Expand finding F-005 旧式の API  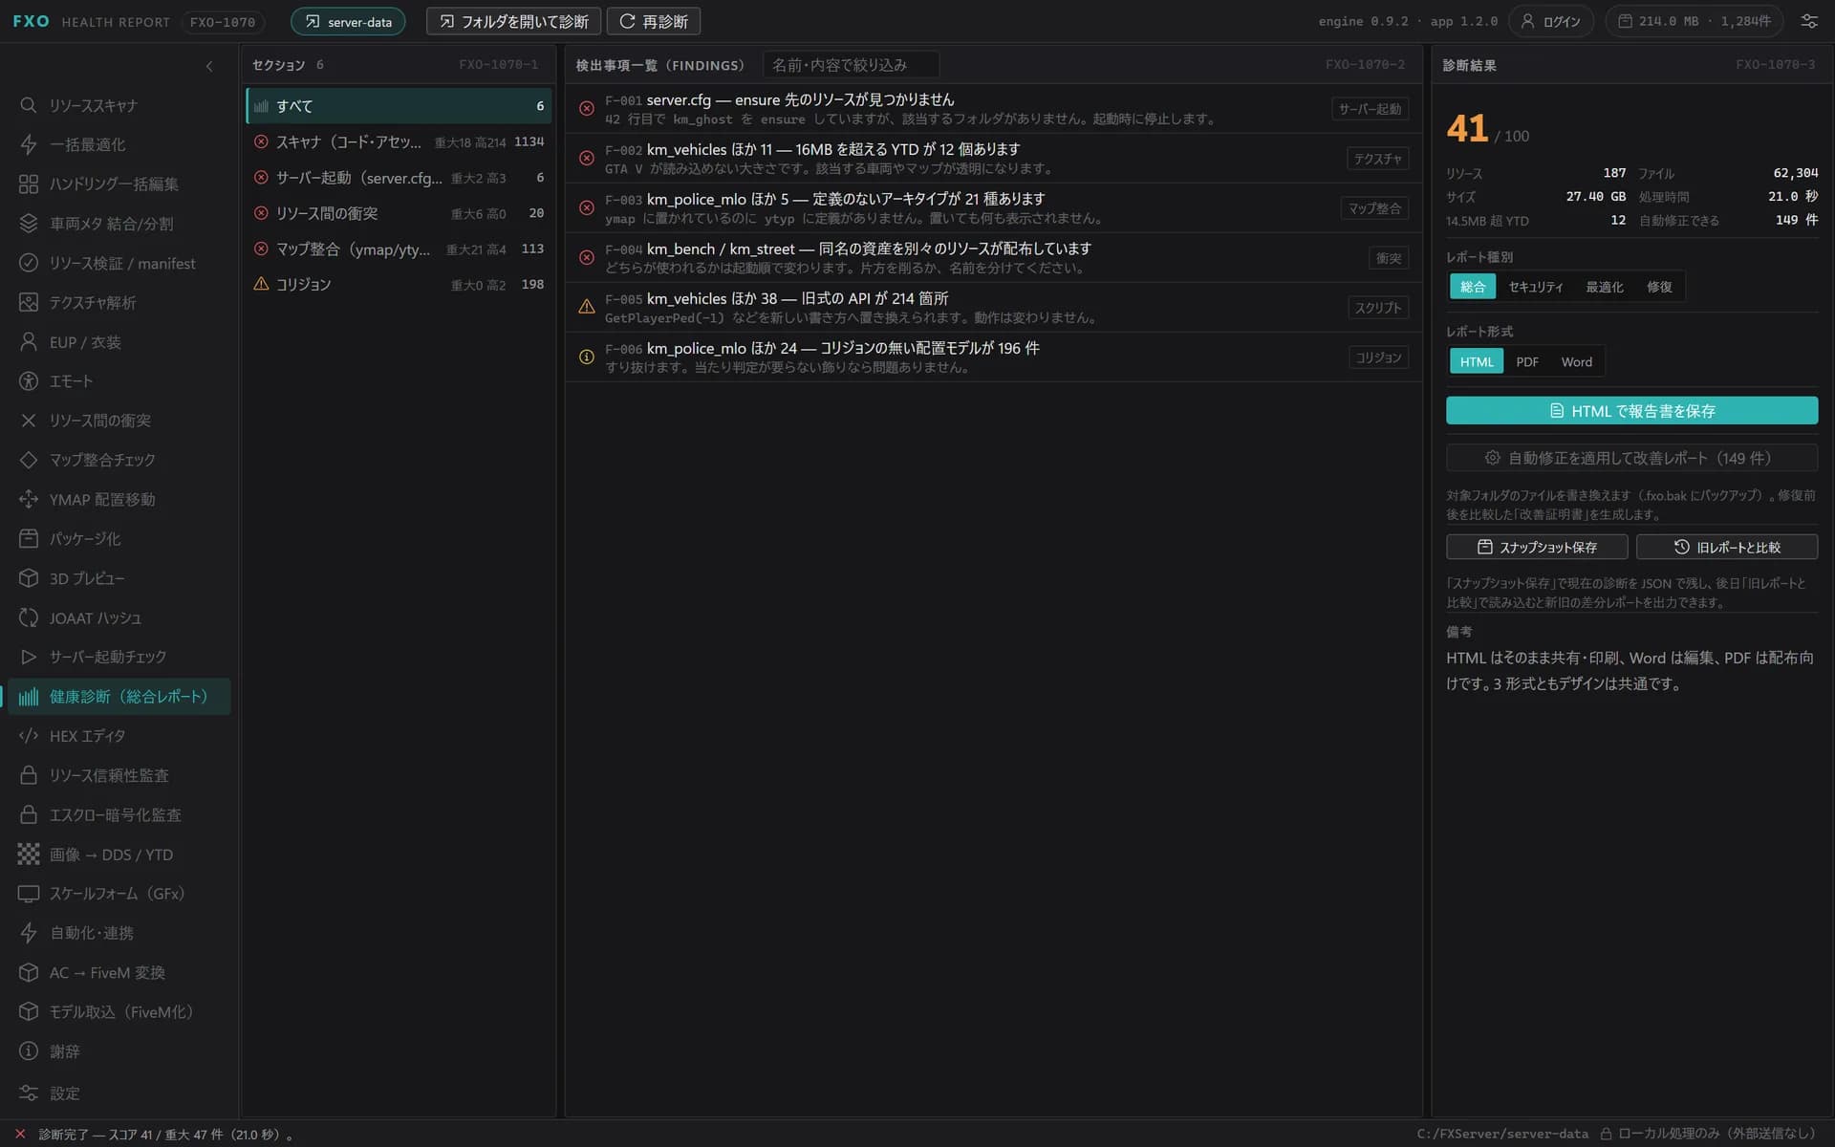tap(993, 308)
